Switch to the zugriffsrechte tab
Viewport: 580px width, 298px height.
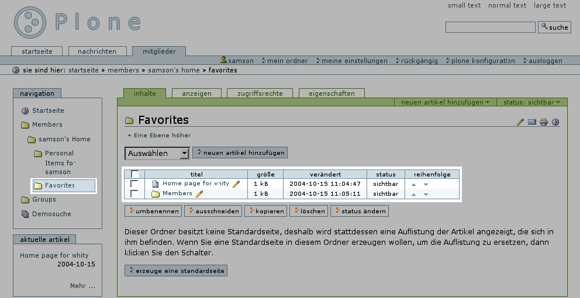260,93
